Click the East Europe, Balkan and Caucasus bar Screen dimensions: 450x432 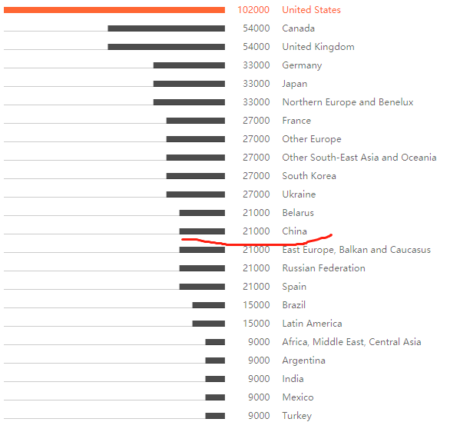[x=202, y=250]
